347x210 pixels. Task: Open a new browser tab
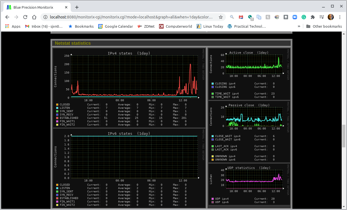77,7
